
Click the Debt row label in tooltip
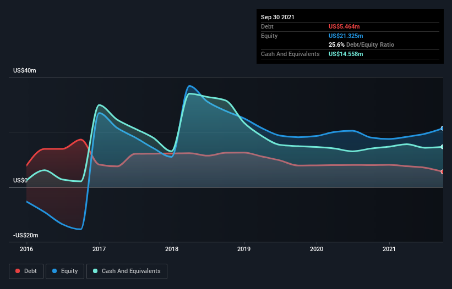[267, 26]
